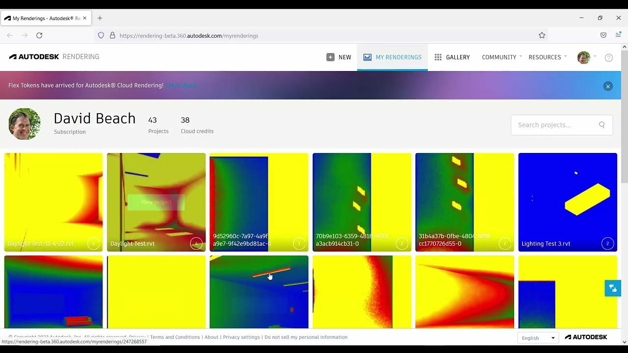Click David Beach profile photo
Image resolution: width=628 pixels, height=353 pixels.
(x=25, y=124)
